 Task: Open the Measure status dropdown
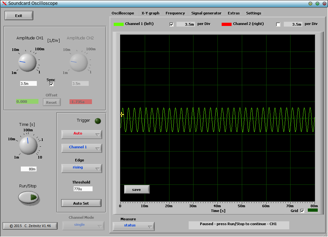pos(134,226)
